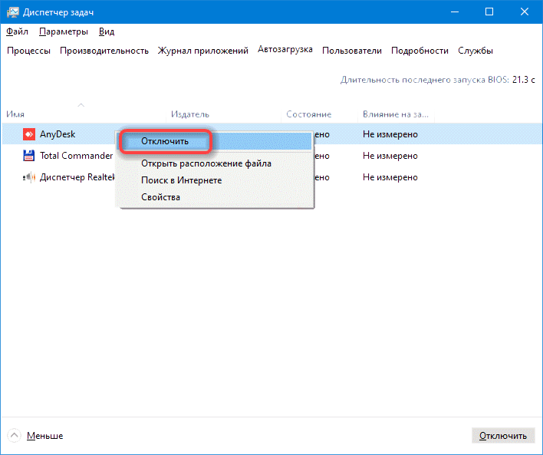543x455 pixels.
Task: Open the Службы tab
Action: coord(475,51)
